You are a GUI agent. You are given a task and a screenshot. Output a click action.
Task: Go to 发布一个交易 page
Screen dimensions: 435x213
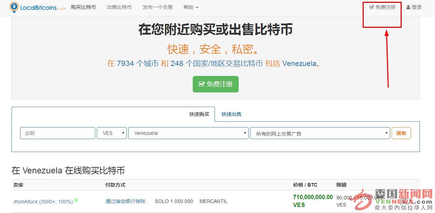pos(157,7)
